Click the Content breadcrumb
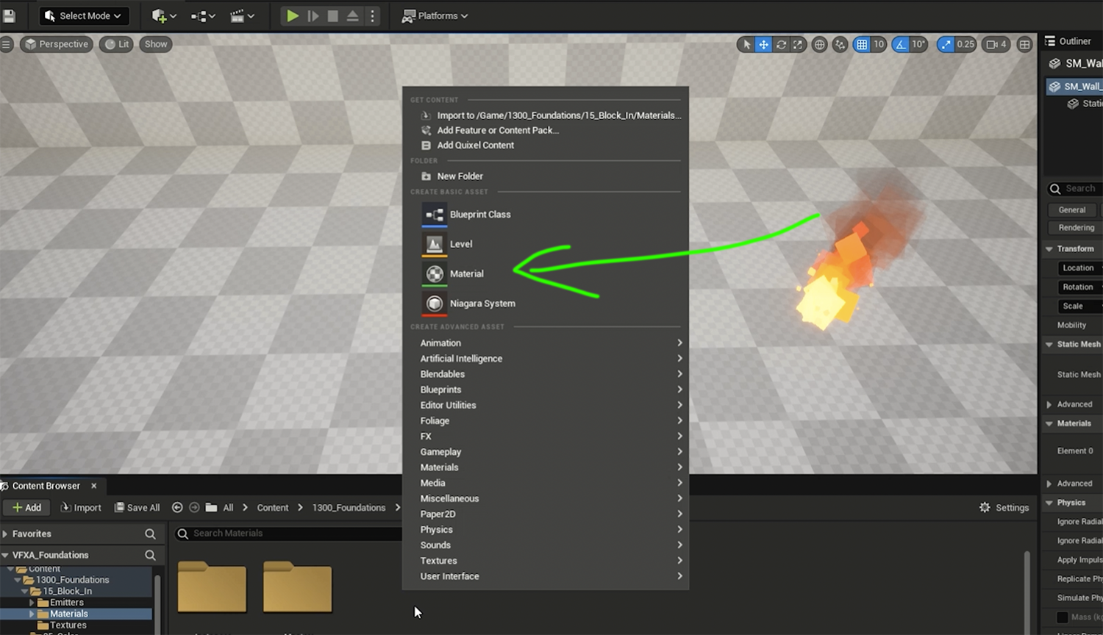Screen dimensions: 1103x635 pyautogui.click(x=273, y=508)
